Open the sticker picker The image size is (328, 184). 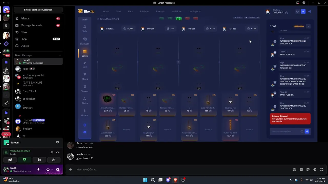(x=308, y=169)
